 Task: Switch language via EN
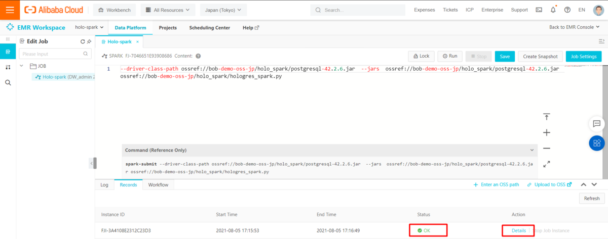(582, 10)
